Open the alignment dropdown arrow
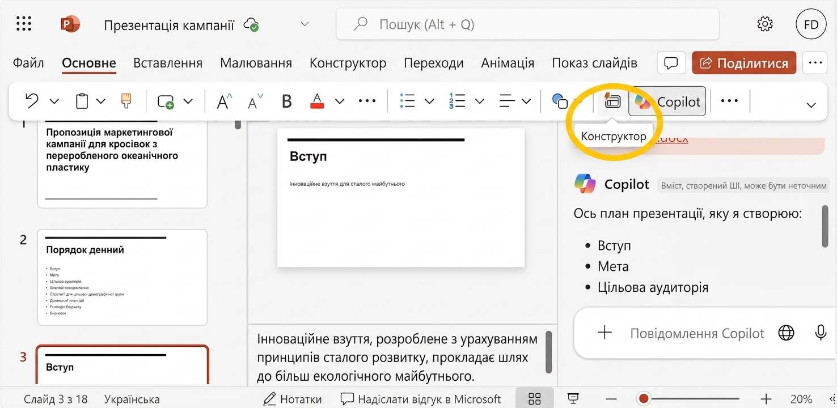The width and height of the screenshot is (837, 408). tap(526, 101)
